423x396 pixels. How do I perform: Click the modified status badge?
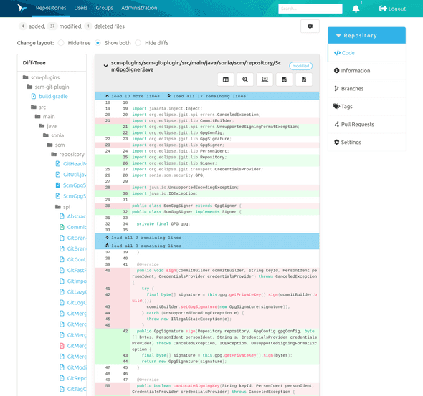tap(300, 66)
